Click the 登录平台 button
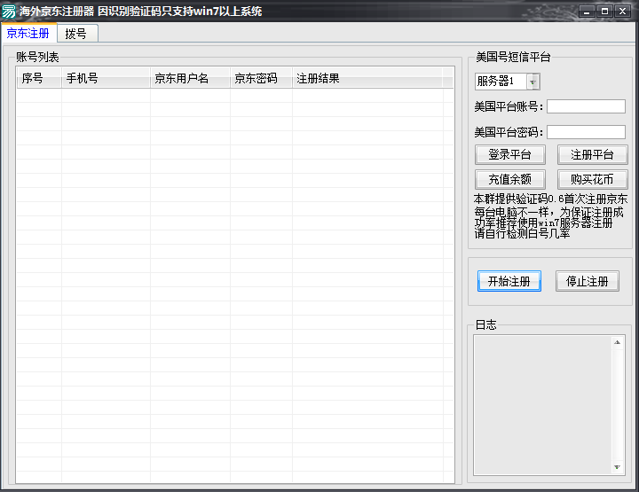This screenshot has width=639, height=492. click(509, 154)
